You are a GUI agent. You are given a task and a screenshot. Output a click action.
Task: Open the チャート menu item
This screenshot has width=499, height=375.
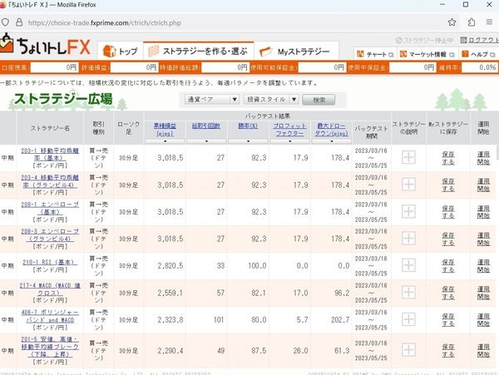point(375,54)
